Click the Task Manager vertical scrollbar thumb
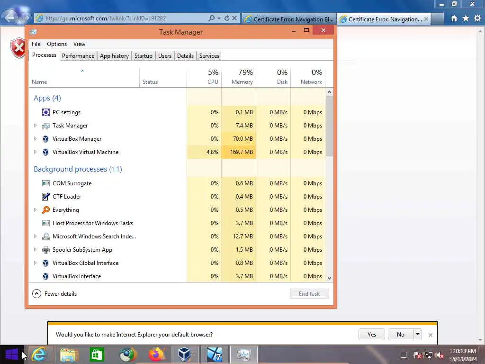485x364 pixels. point(330,126)
